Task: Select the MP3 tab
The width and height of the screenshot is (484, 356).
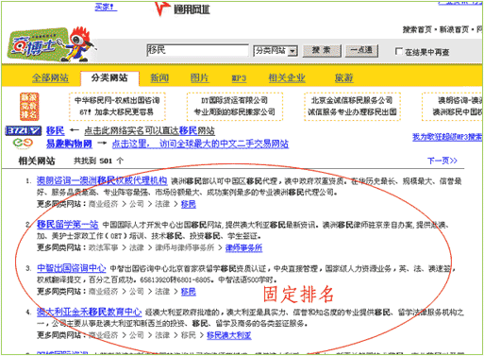Action: click(x=239, y=78)
